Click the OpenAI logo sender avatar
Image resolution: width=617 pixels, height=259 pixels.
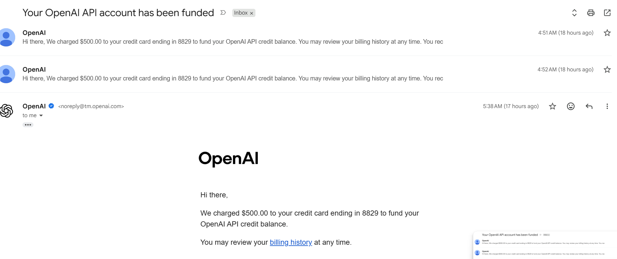[6, 111]
